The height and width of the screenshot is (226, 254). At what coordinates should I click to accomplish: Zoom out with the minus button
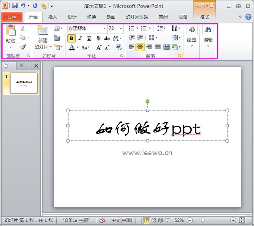pos(190,220)
